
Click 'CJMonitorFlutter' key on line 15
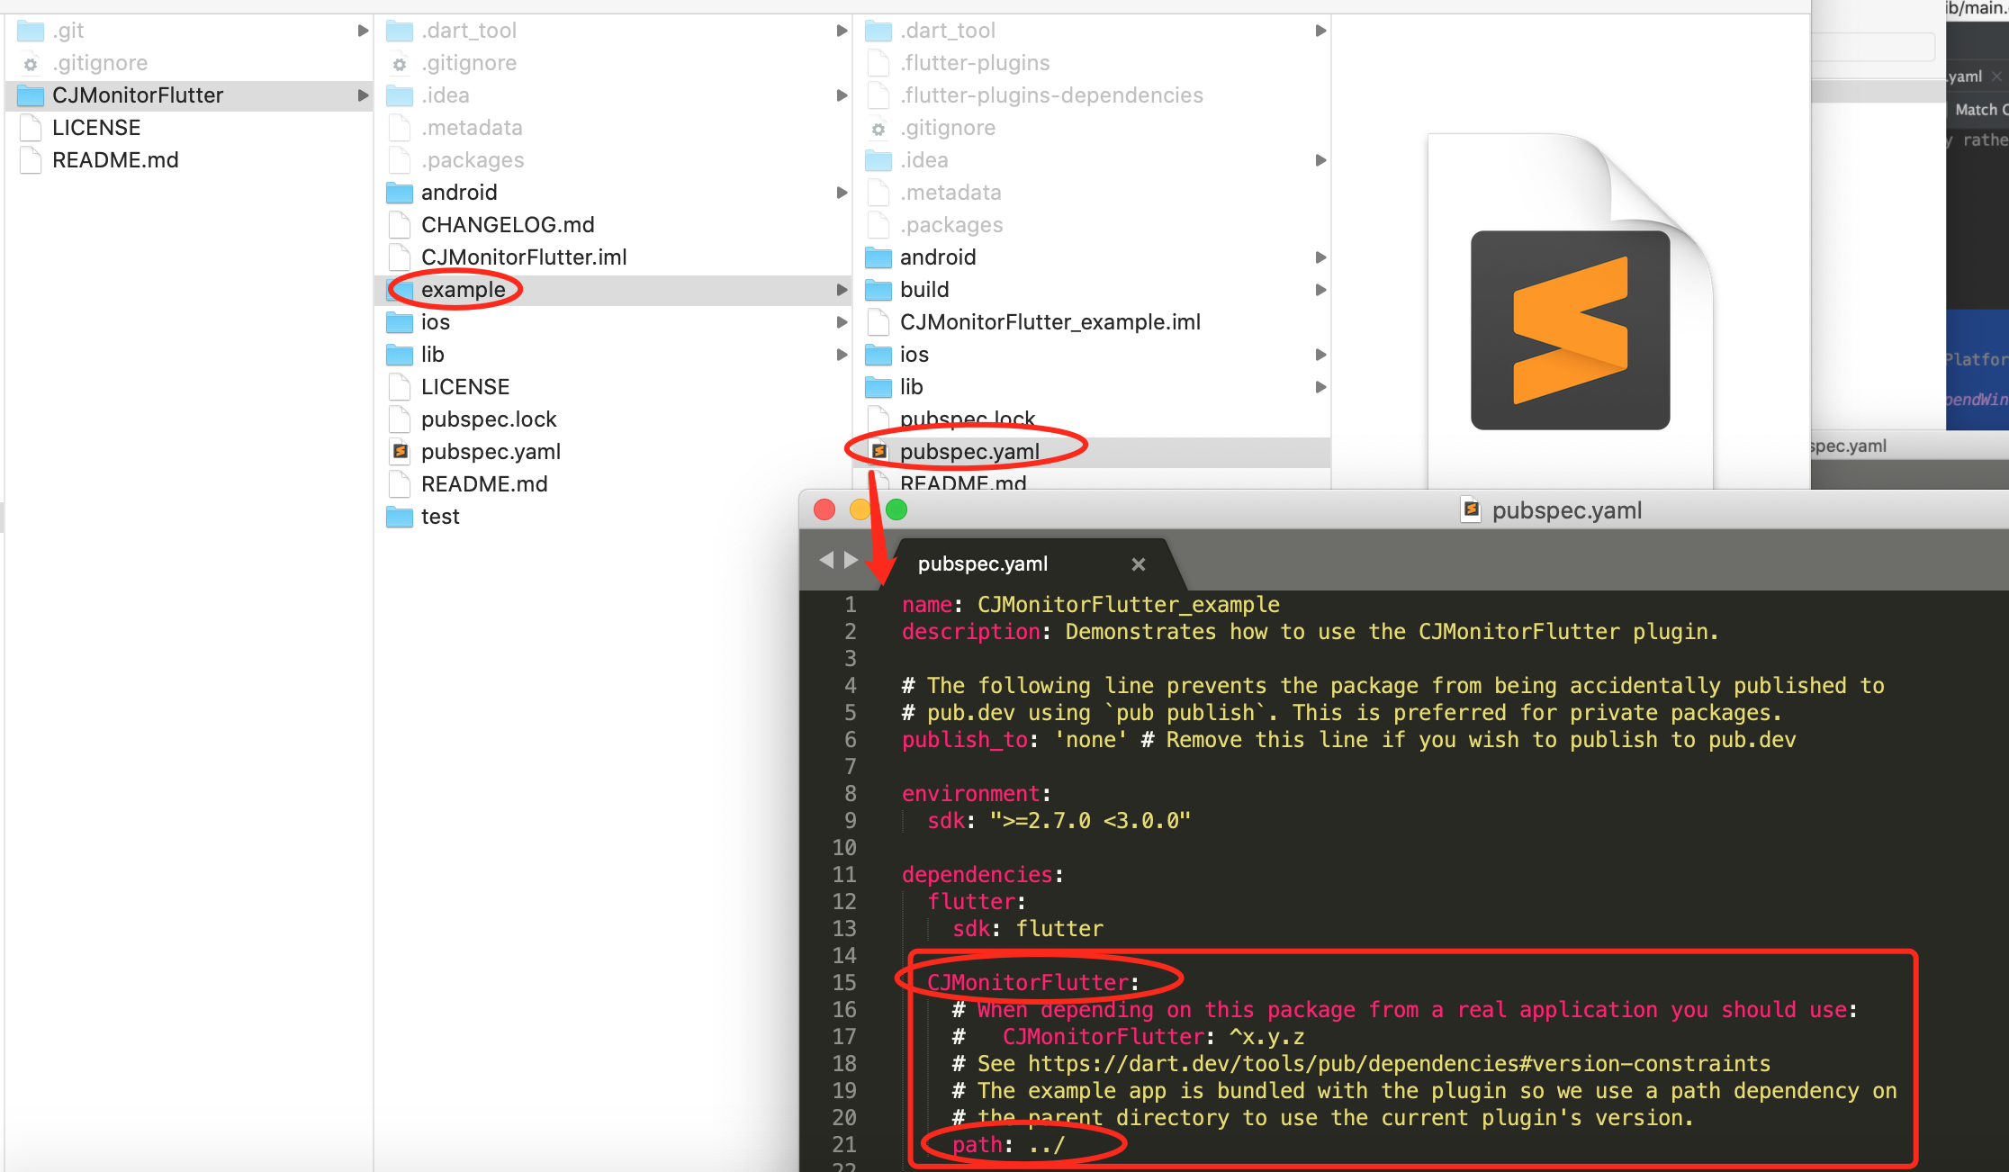pyautogui.click(x=1028, y=983)
